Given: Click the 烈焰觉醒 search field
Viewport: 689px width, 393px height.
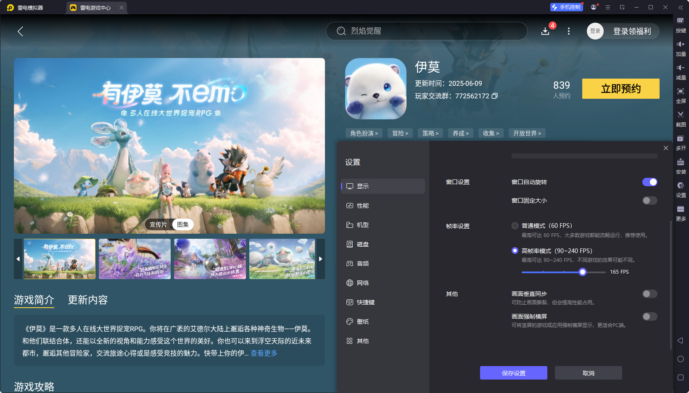Looking at the screenshot, I should click(x=426, y=31).
